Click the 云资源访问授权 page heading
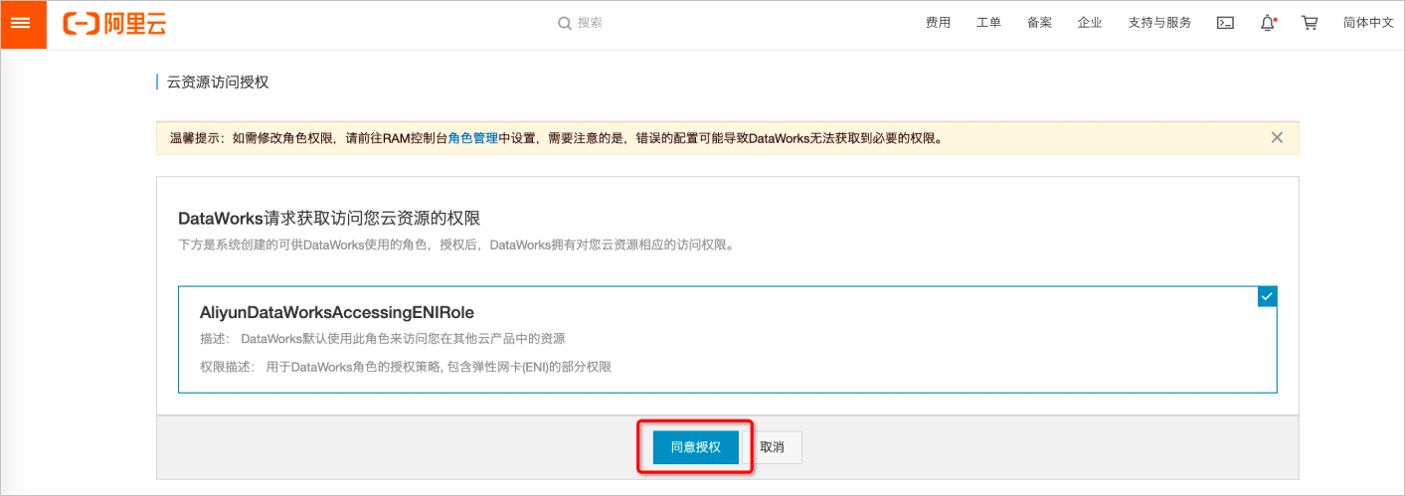 coord(217,82)
